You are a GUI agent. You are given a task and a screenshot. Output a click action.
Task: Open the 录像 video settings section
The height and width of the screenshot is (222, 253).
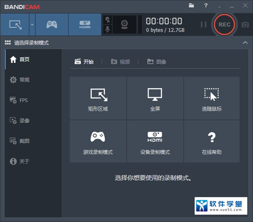tap(33, 121)
